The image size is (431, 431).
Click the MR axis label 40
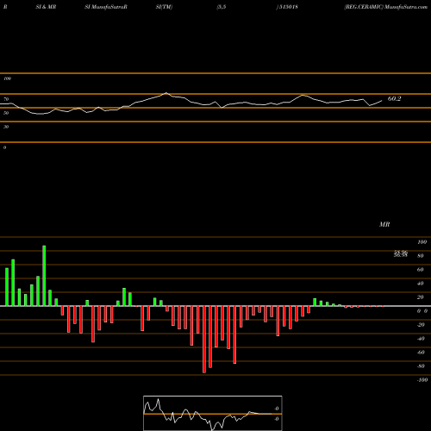[421, 284]
